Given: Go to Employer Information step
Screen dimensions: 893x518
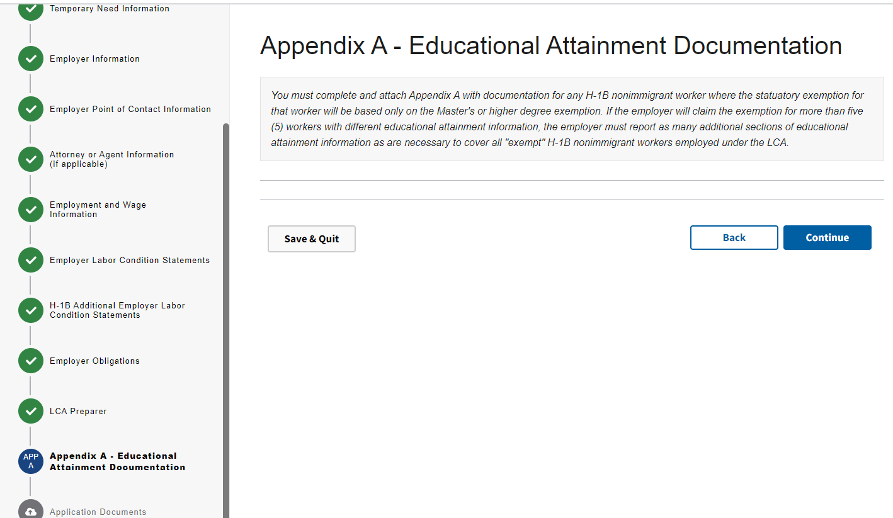Looking at the screenshot, I should coord(94,59).
